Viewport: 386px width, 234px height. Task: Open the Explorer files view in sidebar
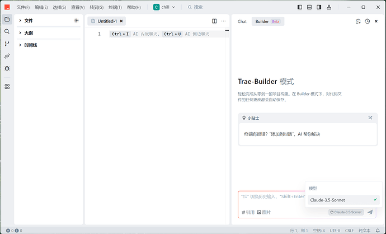pos(7,19)
